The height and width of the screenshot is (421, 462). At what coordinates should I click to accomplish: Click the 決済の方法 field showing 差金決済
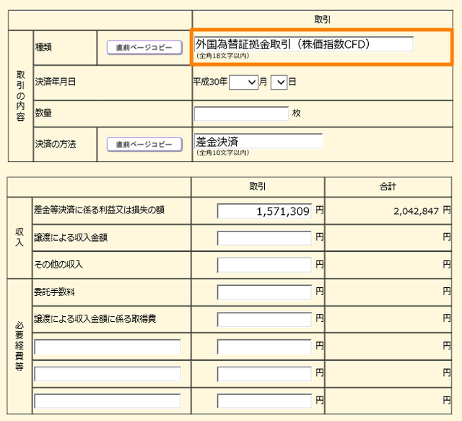[258, 141]
